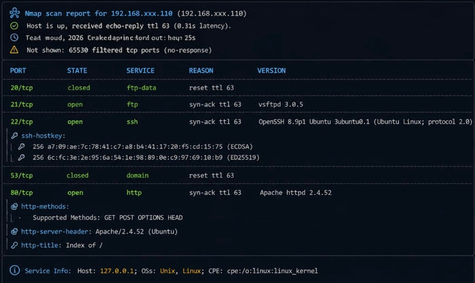The height and width of the screenshot is (283, 475).
Task: Click the ftp-data service name
Action: click(x=141, y=88)
